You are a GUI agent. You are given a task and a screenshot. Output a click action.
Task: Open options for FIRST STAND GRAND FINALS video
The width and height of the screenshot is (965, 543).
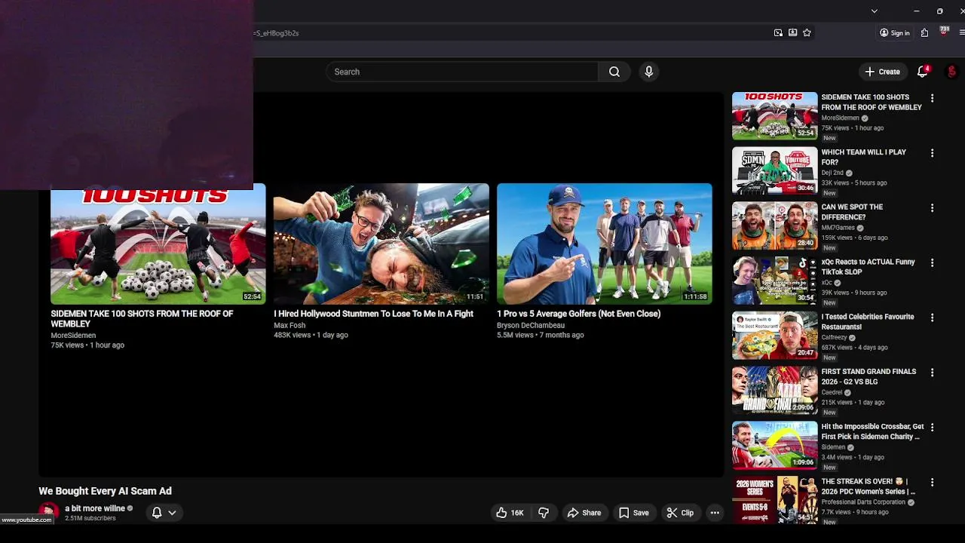[x=932, y=373]
